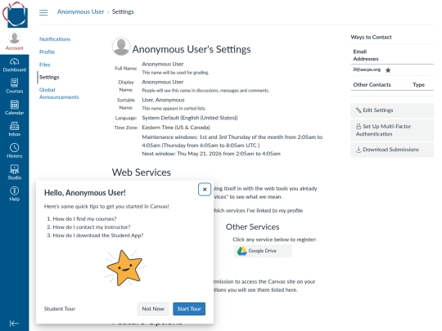
Task: Click the Edit Settings button
Action: pos(392,110)
